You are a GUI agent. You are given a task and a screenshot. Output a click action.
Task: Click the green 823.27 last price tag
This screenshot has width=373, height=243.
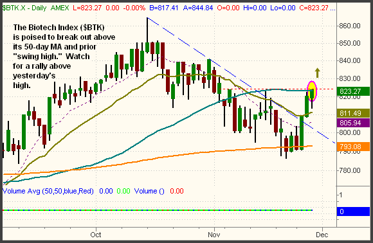click(353, 91)
